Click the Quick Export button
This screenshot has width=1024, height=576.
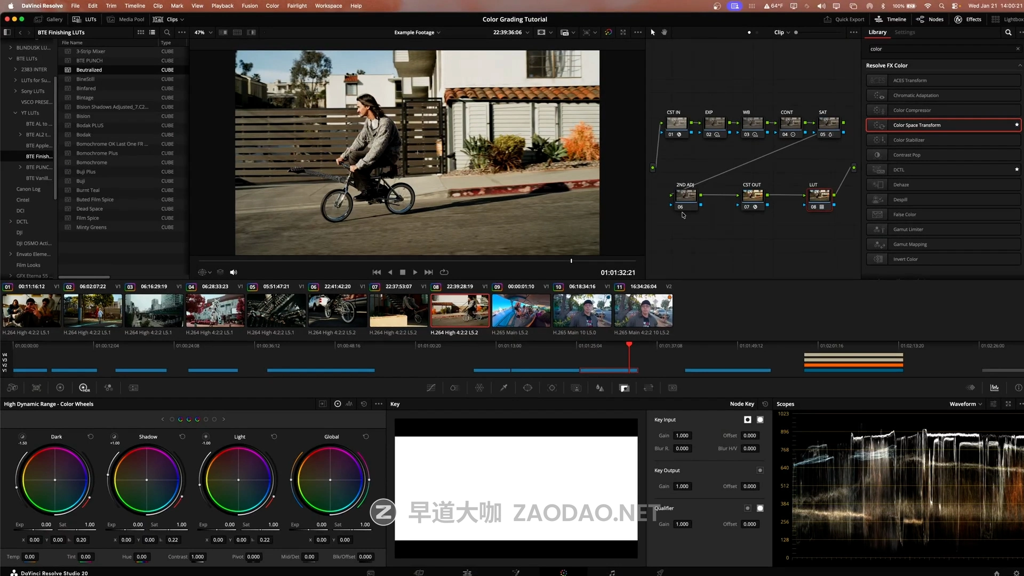[844, 19]
